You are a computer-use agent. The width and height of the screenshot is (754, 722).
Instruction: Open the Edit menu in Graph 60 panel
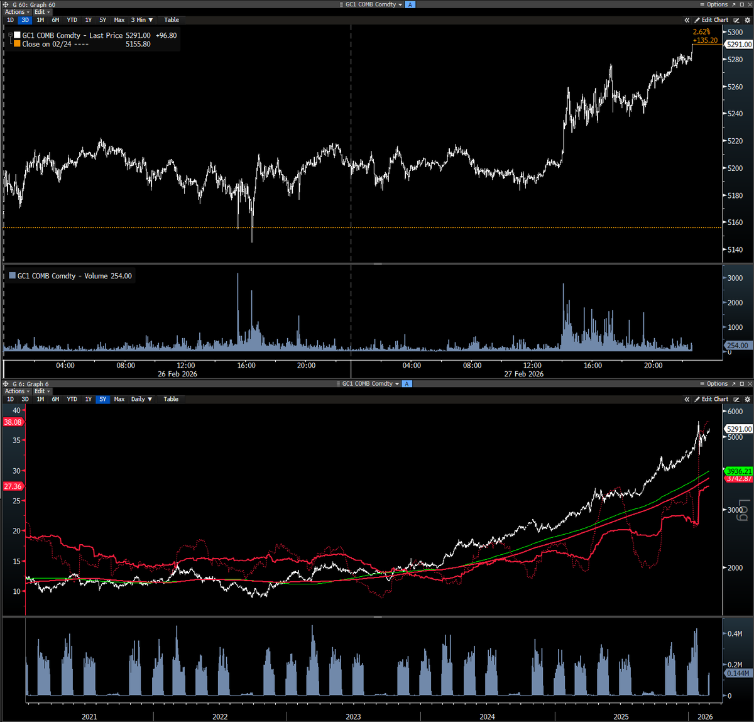(42, 12)
